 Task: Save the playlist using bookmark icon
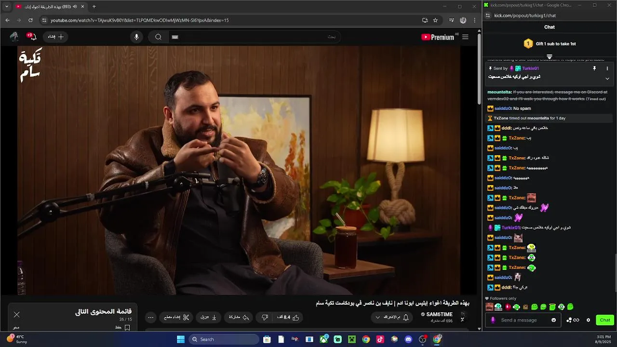tap(127, 328)
